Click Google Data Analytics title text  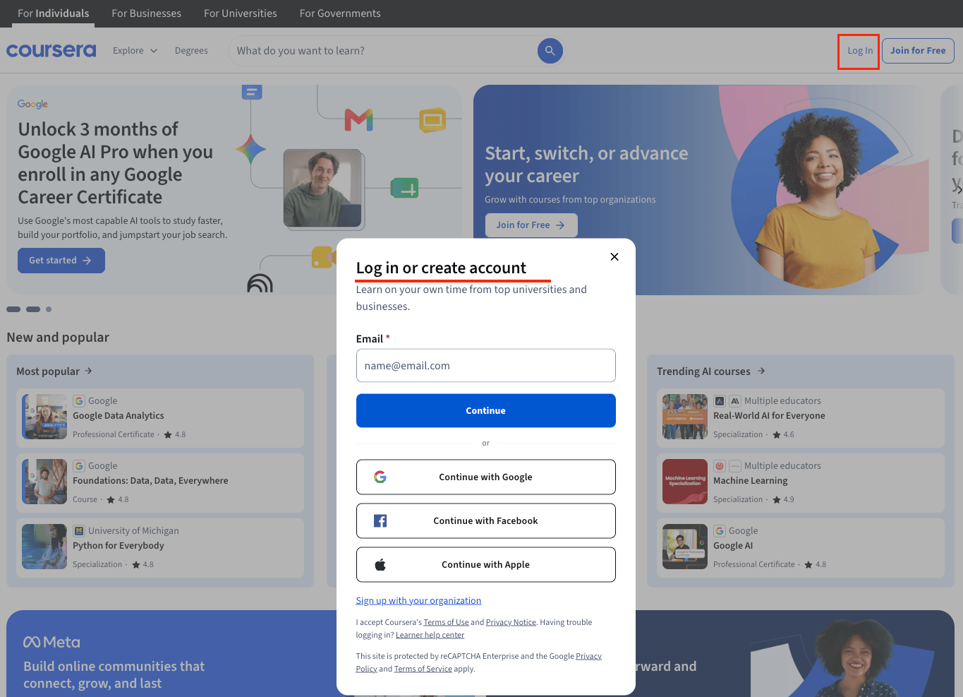tap(119, 416)
